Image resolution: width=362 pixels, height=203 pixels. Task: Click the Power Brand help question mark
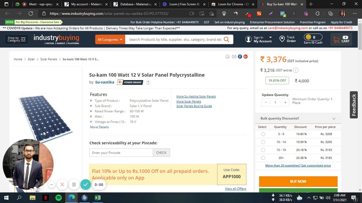[148, 82]
